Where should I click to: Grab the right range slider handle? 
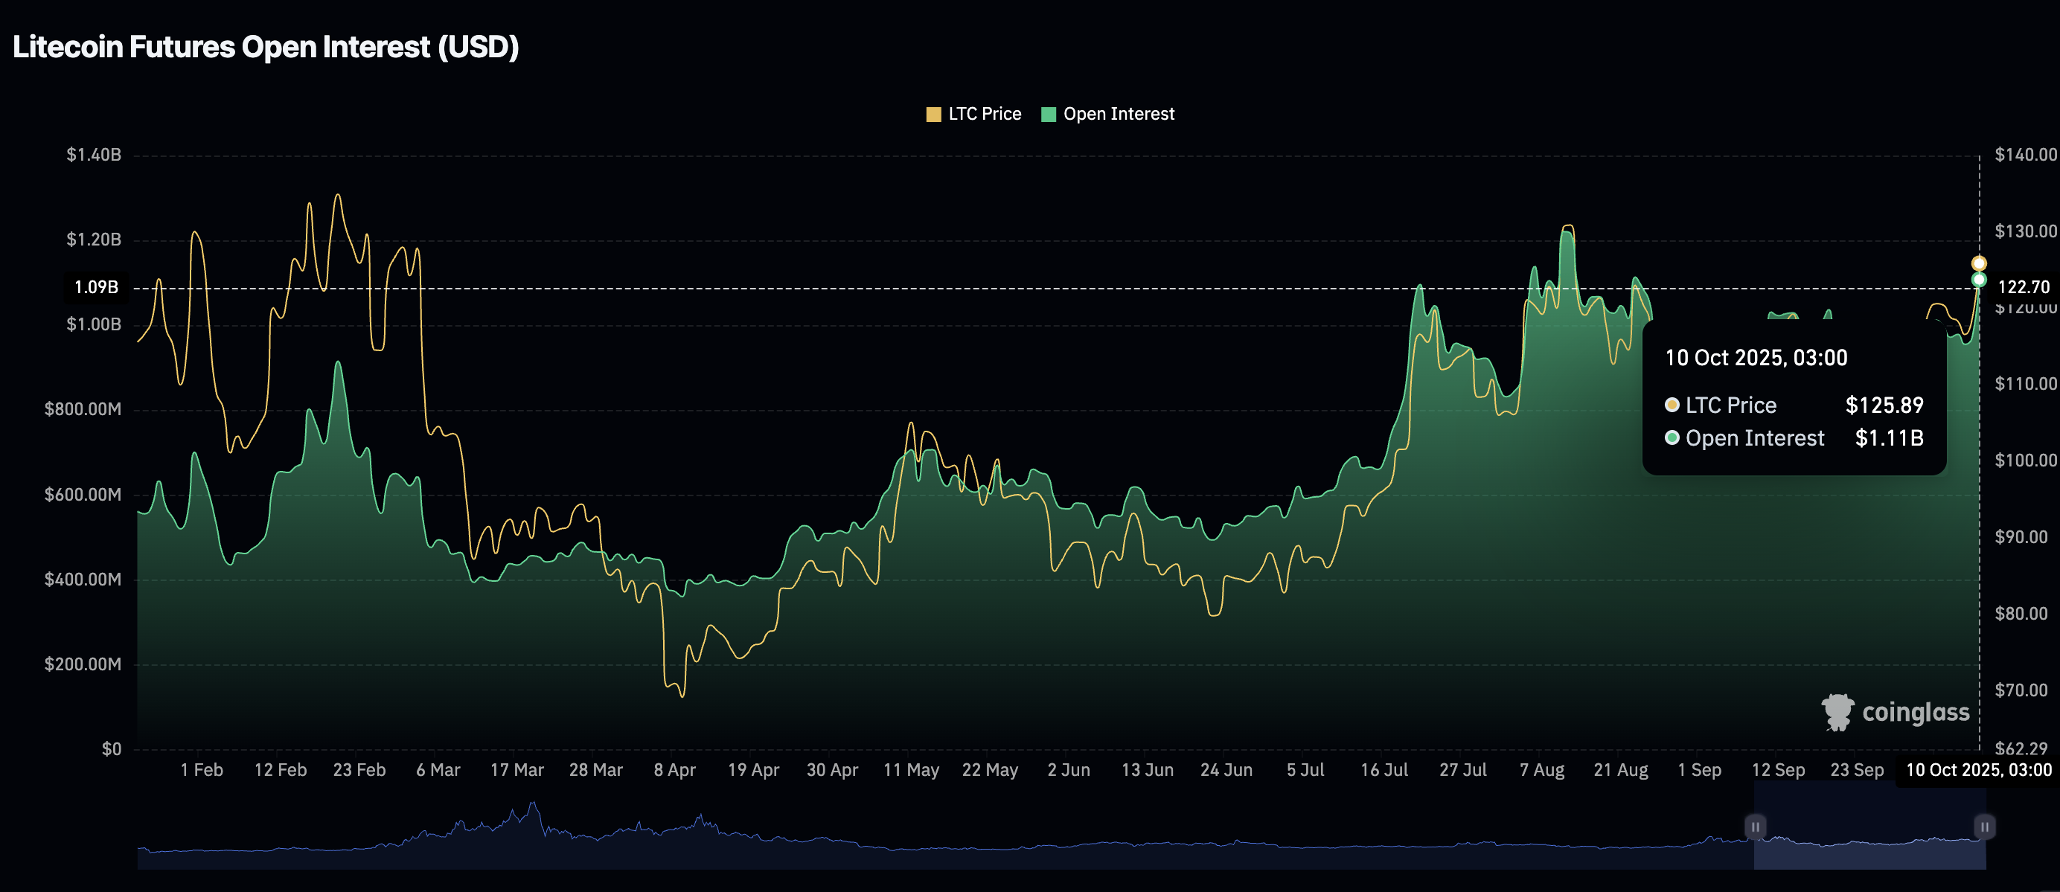(x=1985, y=827)
